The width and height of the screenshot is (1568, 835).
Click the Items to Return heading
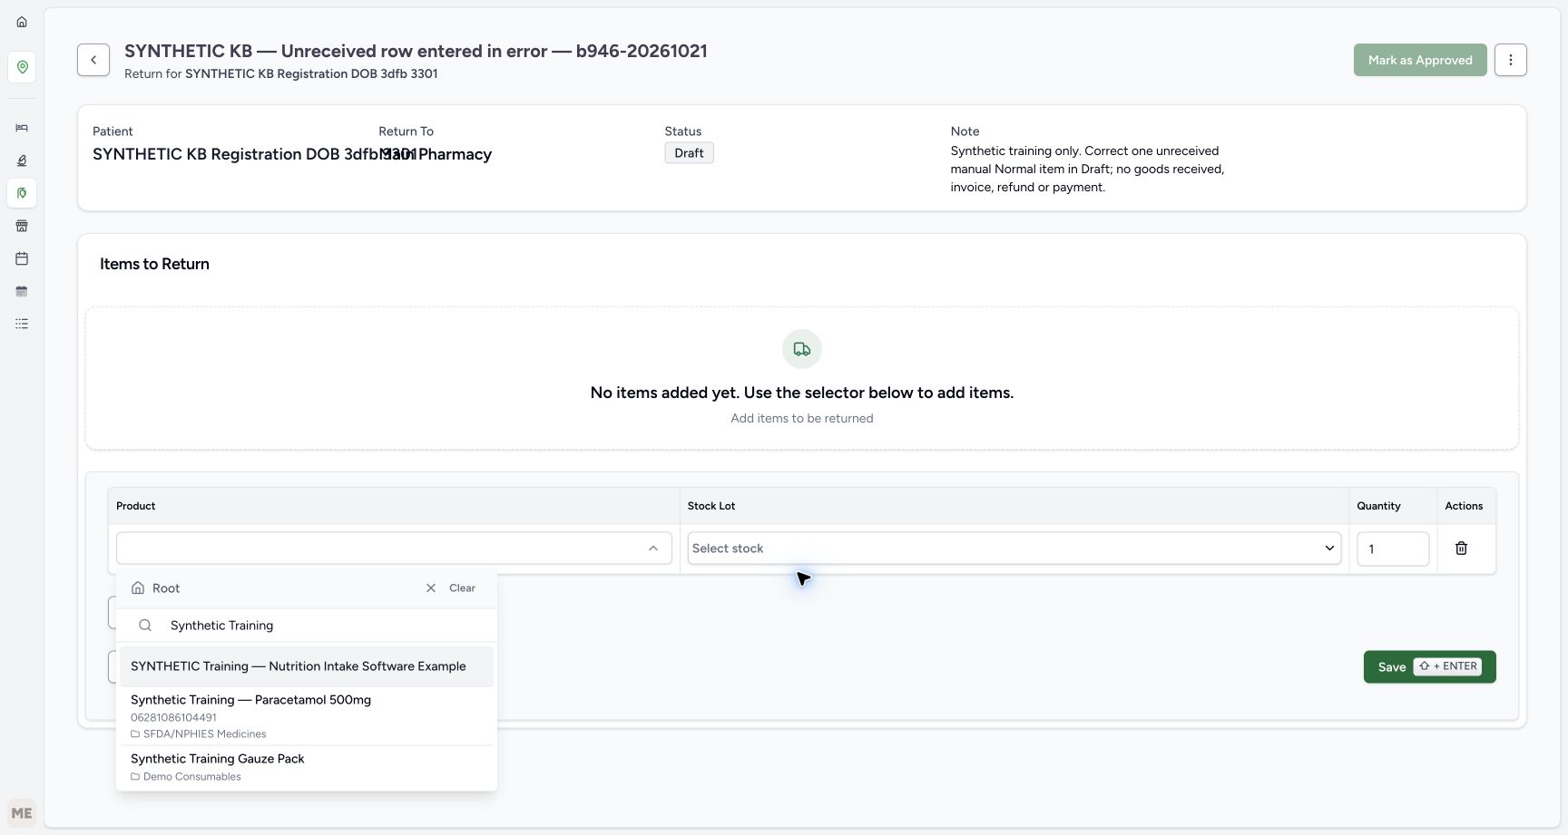pos(154,264)
